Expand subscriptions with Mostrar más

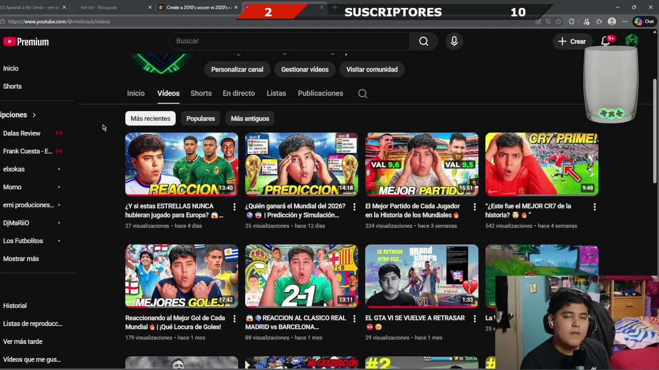(21, 259)
